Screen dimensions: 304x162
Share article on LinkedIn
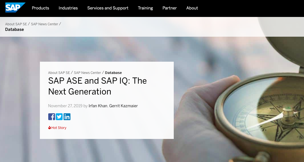[x=67, y=117]
